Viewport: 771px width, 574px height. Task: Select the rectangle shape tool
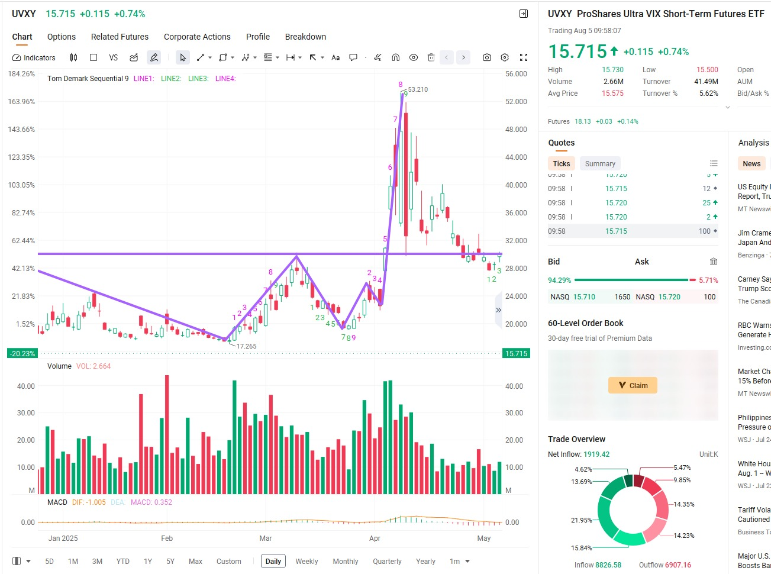coord(223,57)
